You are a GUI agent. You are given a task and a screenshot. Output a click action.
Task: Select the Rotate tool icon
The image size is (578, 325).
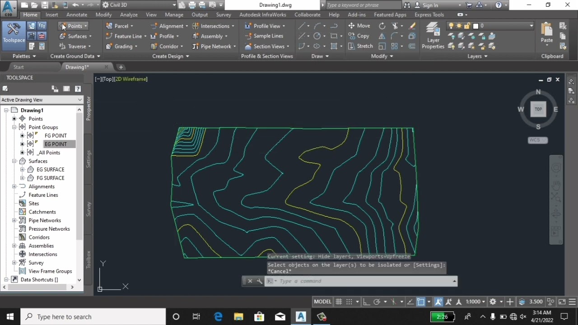(382, 26)
